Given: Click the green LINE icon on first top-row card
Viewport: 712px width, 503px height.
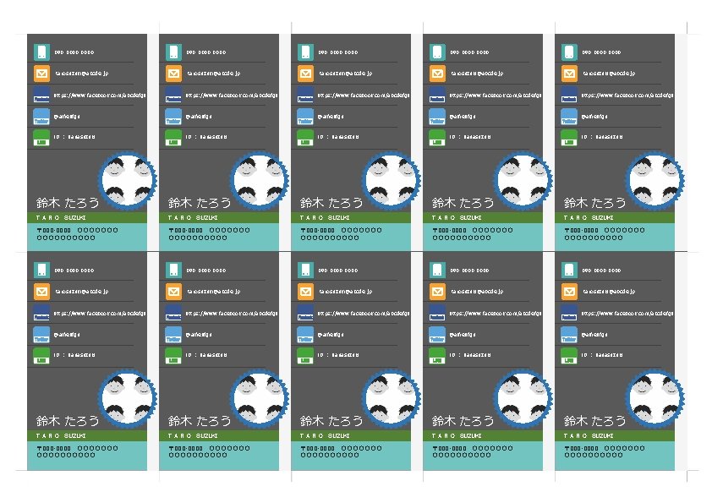Looking at the screenshot, I should coord(41,138).
